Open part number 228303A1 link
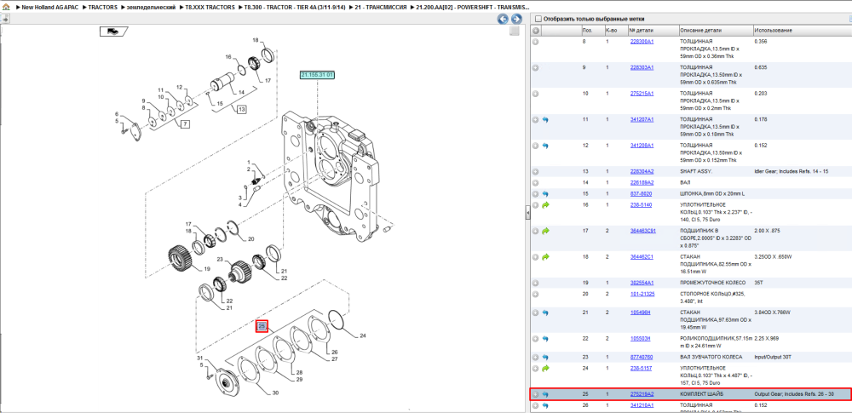 click(642, 68)
